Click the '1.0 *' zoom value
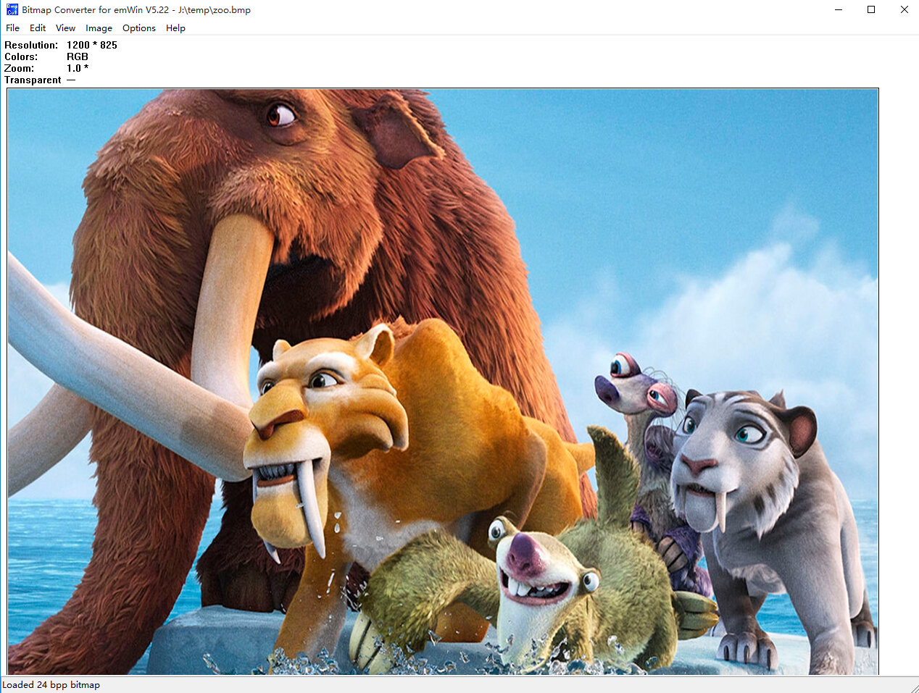The height and width of the screenshot is (693, 919). [x=78, y=68]
